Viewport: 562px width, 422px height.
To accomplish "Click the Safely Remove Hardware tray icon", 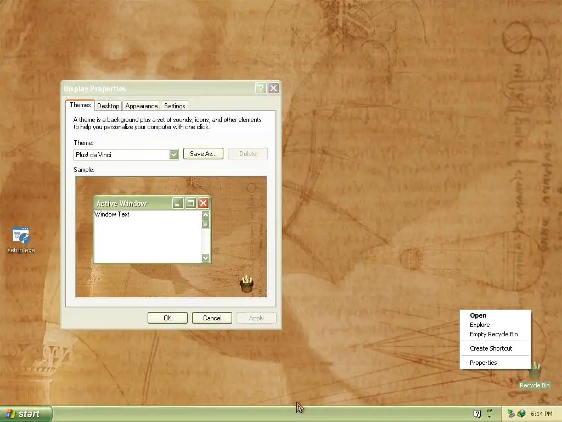I will coord(511,414).
